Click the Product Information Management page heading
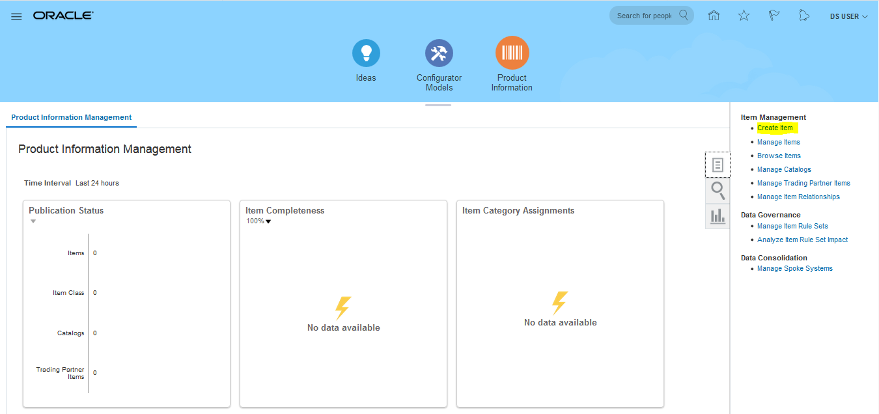This screenshot has width=879, height=414. 105,149
